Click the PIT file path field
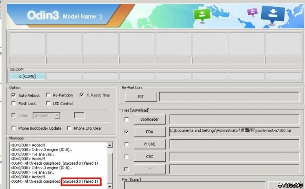Viewport: 305px width, 189px height. [x=229, y=96]
